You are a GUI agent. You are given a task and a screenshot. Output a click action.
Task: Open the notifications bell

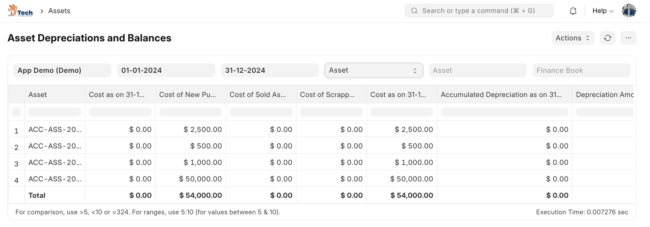pyautogui.click(x=573, y=11)
